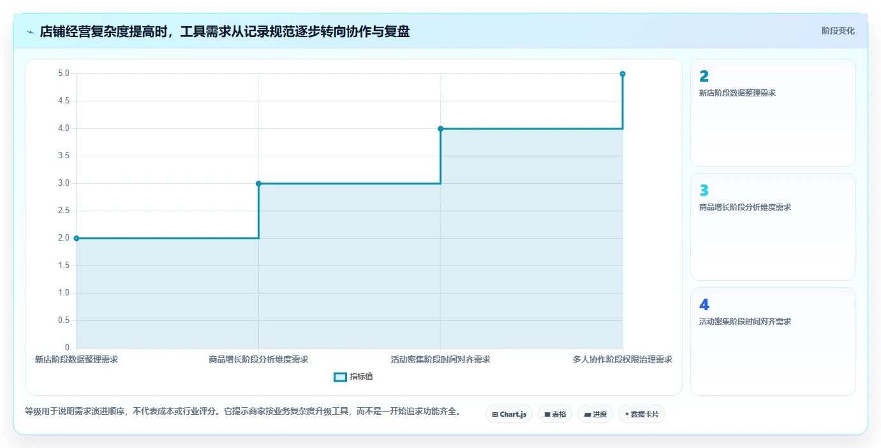
Task: Click the data point at value 3.0
Action: (258, 183)
